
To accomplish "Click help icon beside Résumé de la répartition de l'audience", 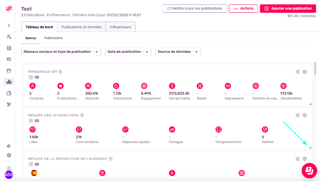I will click(110, 159).
